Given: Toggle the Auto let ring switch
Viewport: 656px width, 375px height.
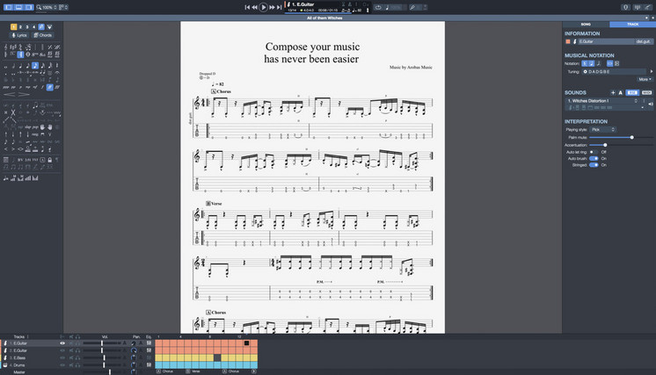Looking at the screenshot, I should click(594, 152).
